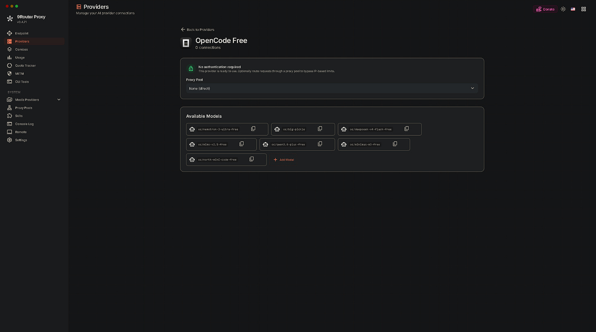
Task: Open Skills via its puzzle icon
Action: click(10, 116)
